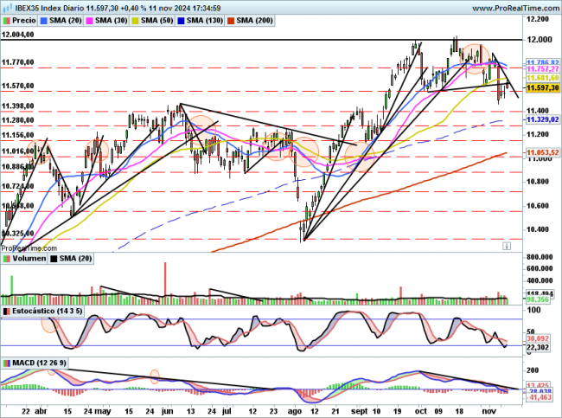The width and height of the screenshot is (562, 418).
Task: Click the Precio candlestick legend icon
Action: tap(8, 18)
